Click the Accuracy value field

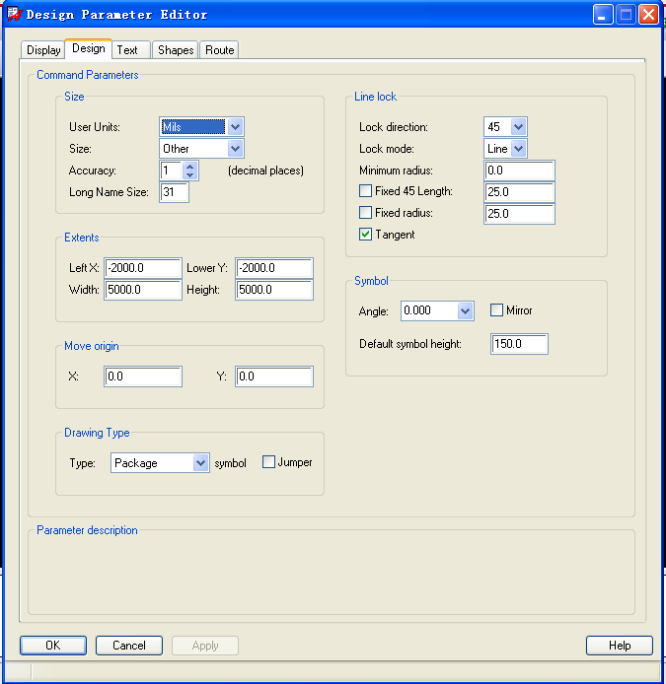point(172,171)
